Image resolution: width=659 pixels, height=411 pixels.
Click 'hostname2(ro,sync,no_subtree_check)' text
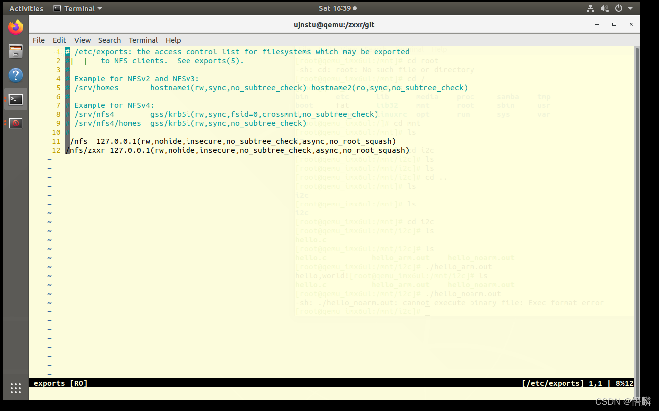(x=389, y=88)
